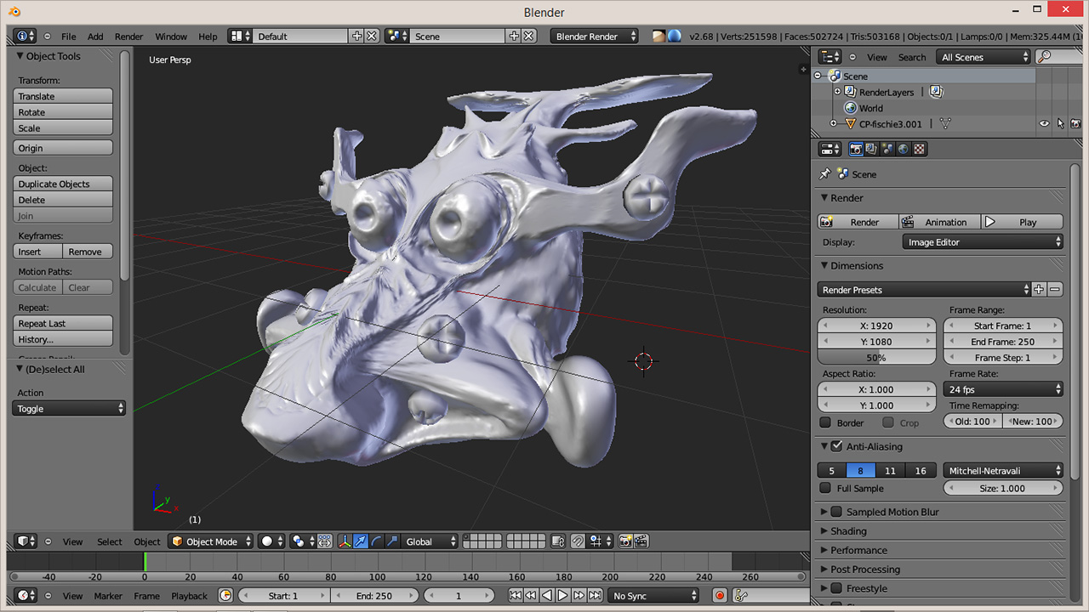Click the mesh data icon for CP-fischie3.001

point(944,124)
